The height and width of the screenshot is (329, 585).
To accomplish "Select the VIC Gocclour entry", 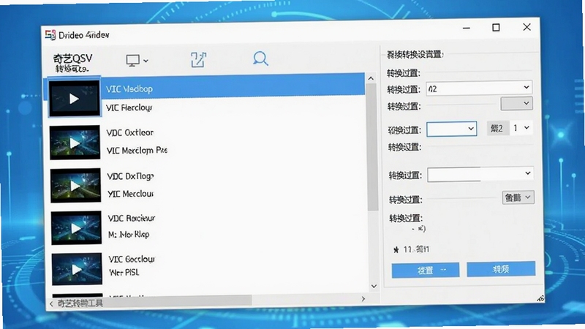I will 132,260.
